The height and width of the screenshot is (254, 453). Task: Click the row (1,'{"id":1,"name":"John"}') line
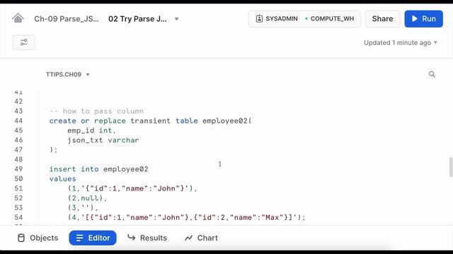(x=132, y=188)
